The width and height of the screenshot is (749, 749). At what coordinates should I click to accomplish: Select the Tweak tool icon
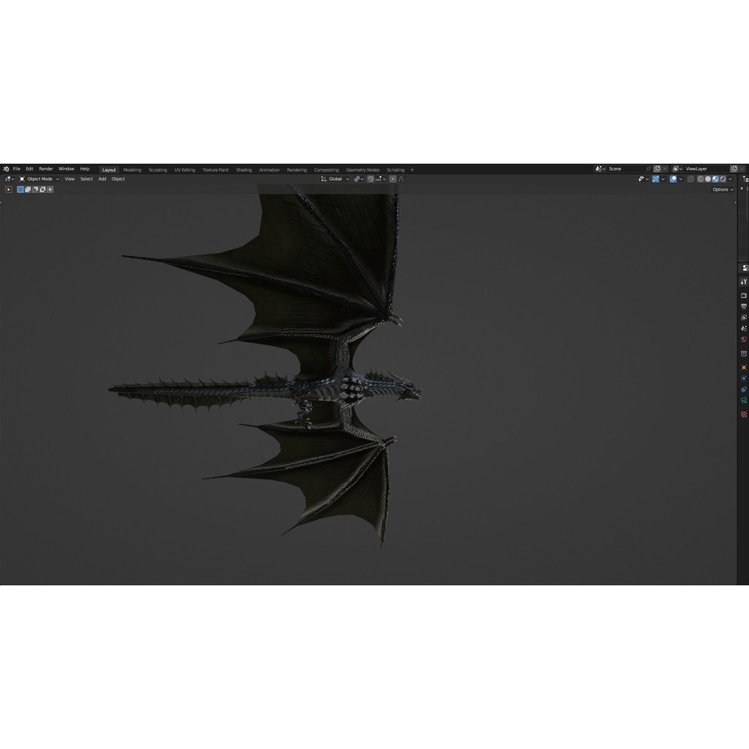[x=8, y=189]
